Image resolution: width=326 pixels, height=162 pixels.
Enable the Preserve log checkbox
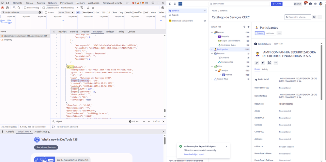[25, 7]
